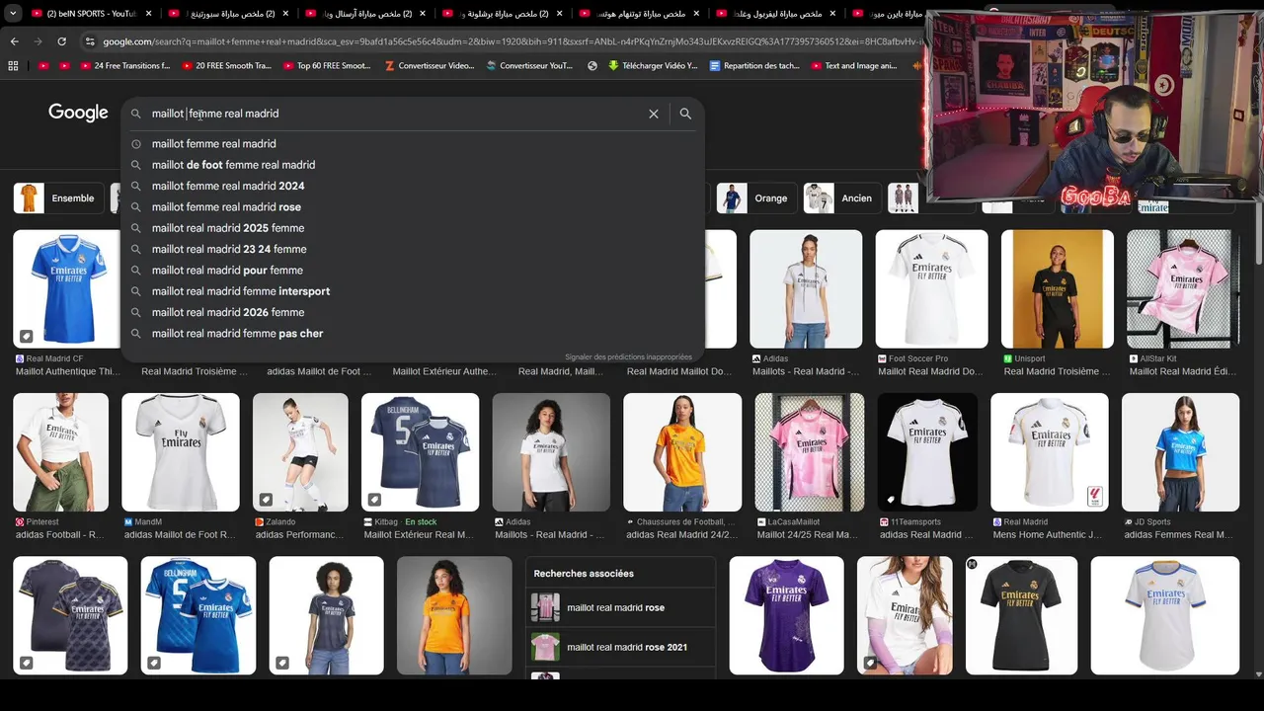Close the beIN SPORTS - YouTube tab

tap(149, 14)
